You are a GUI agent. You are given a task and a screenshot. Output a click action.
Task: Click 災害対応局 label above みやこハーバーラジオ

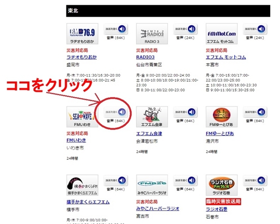point(147,202)
